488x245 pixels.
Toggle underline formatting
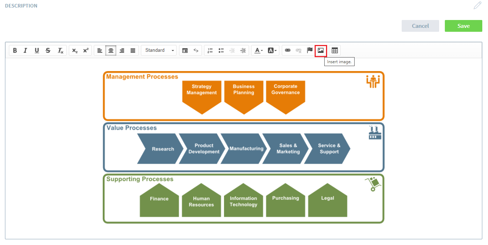(x=37, y=50)
